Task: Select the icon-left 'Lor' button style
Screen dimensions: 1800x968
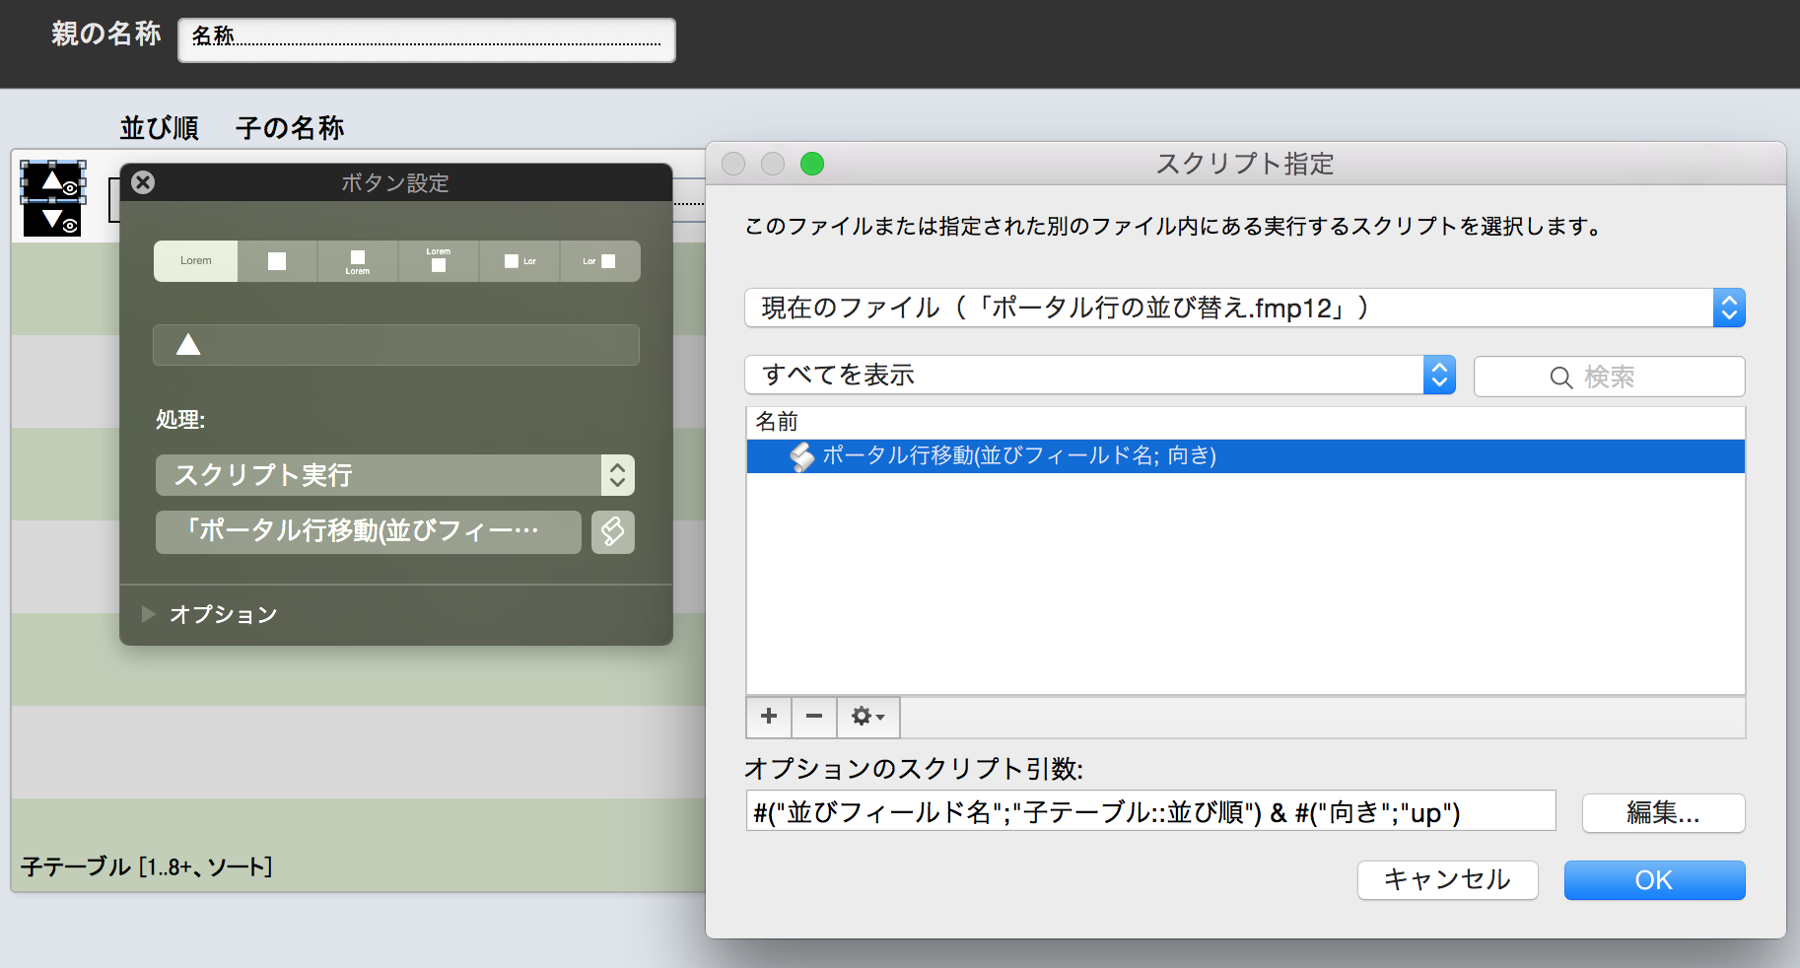Action: tap(519, 260)
